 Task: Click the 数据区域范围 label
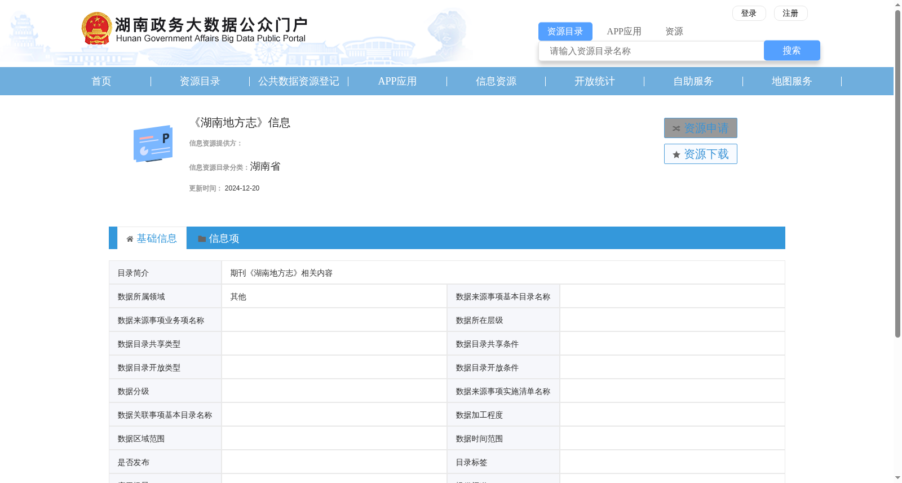pos(141,438)
